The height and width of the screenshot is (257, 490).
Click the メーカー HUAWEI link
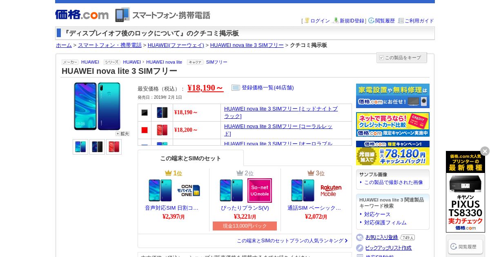(x=90, y=62)
